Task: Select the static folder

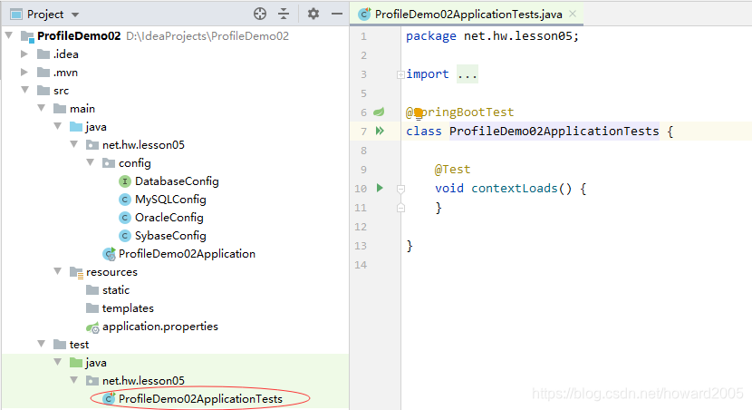Action: click(116, 290)
